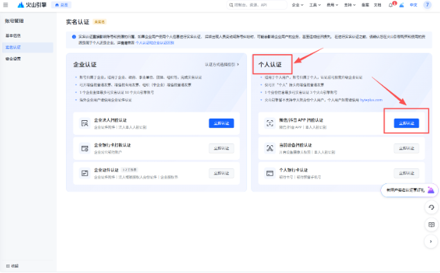Click the 实名认证 page title
The image size is (440, 273).
[78, 22]
